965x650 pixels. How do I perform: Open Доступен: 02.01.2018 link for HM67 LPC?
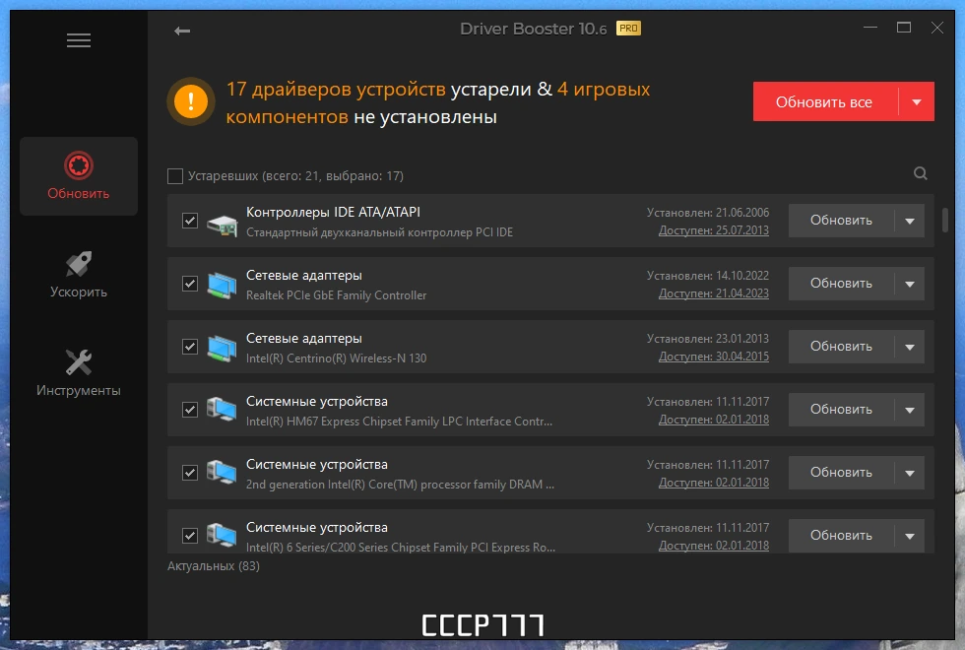(713, 420)
